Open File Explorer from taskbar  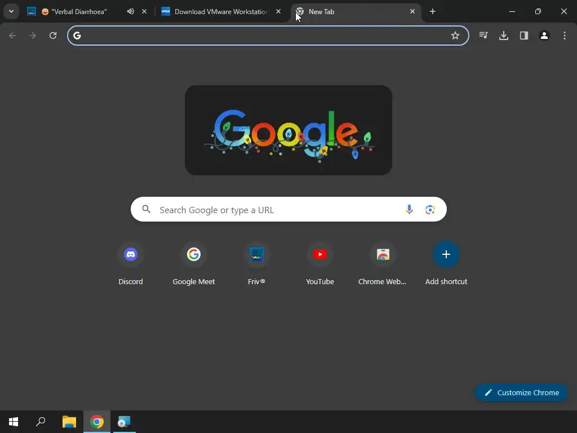[x=69, y=422]
